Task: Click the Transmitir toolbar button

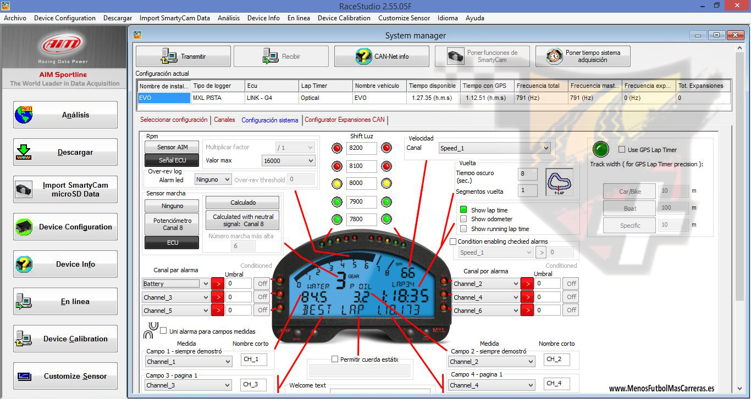Action: pos(183,57)
